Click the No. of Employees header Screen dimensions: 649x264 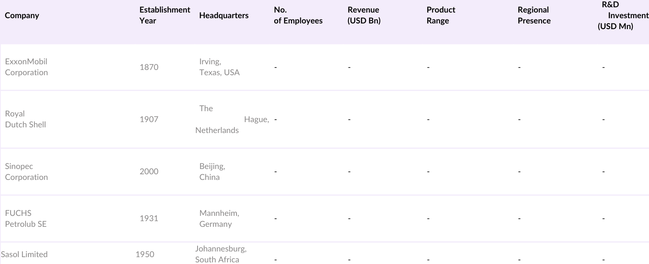tap(298, 15)
